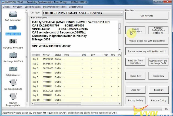The image size is (173, 116).
Task: Open the Special Function menu
Action: pyautogui.click(x=33, y=7)
